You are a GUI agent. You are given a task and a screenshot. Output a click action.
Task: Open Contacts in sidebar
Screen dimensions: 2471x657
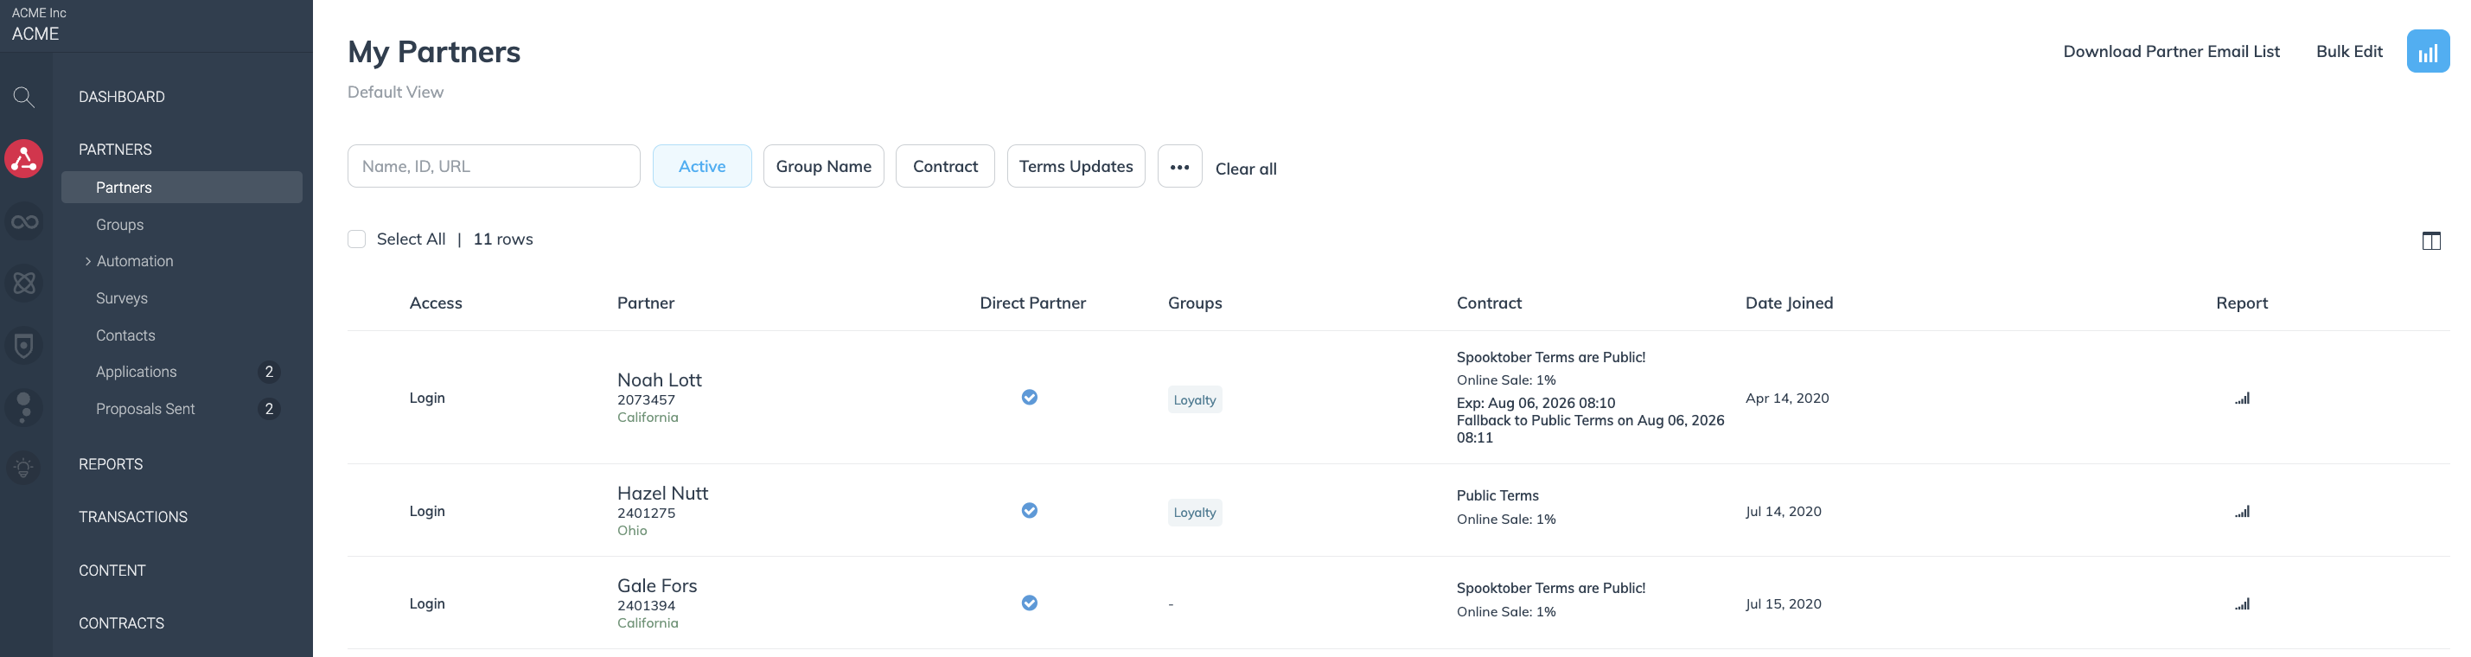coord(125,335)
